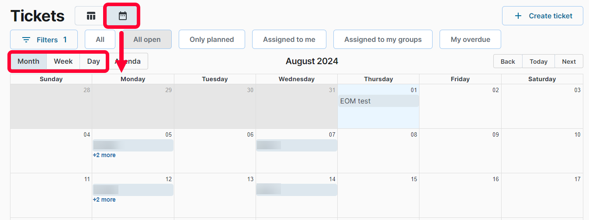Image resolution: width=589 pixels, height=220 pixels.
Task: Select the calendar view icon
Action: coord(123,16)
